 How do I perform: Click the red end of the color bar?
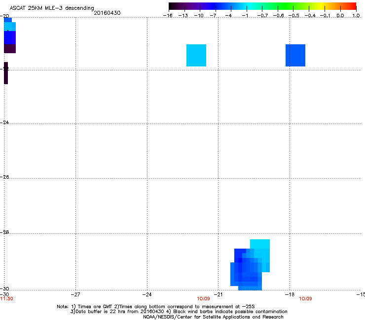point(352,6)
